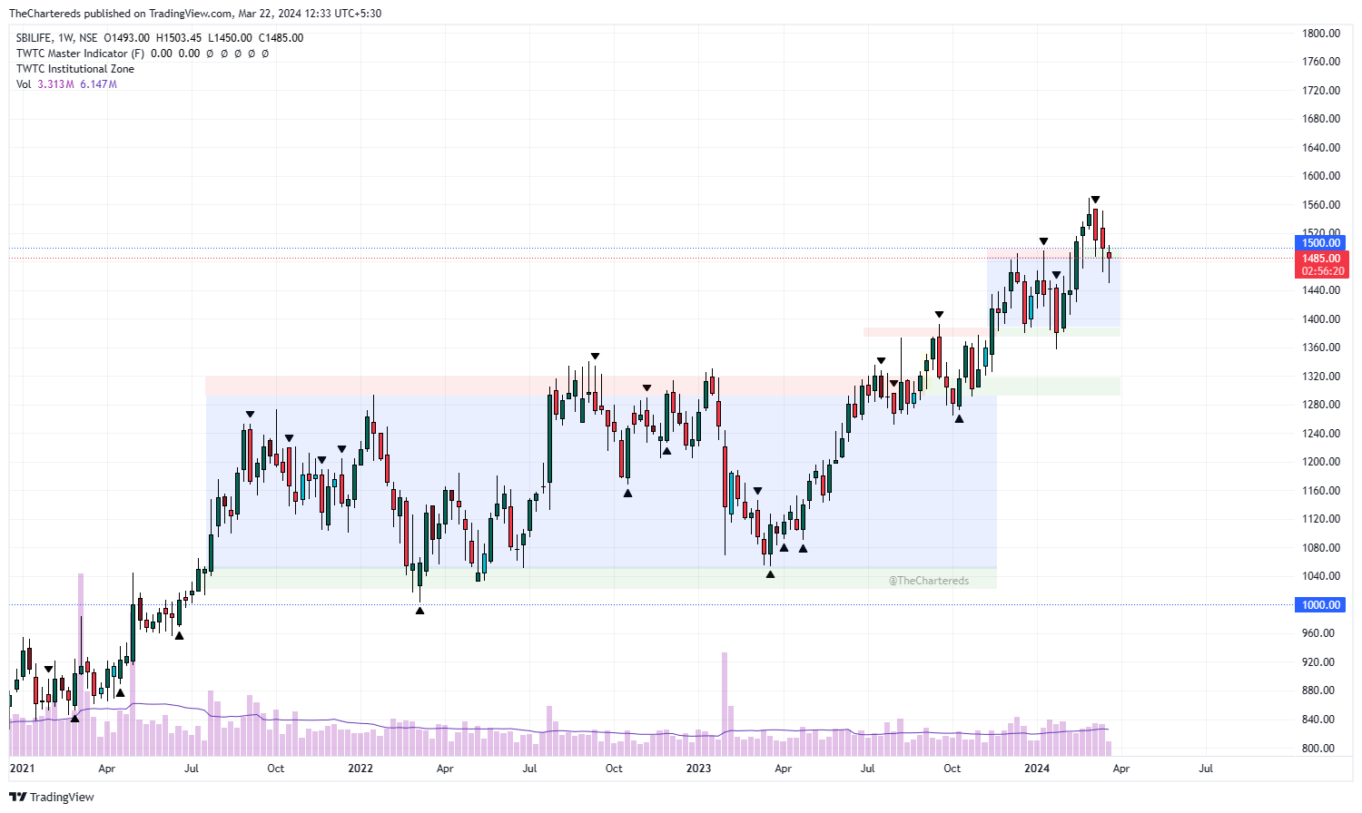Click the 2024 label on time axis
Image resolution: width=1362 pixels, height=813 pixels.
(x=1037, y=769)
